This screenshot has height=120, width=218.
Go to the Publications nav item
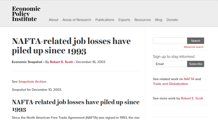tap(105, 20)
